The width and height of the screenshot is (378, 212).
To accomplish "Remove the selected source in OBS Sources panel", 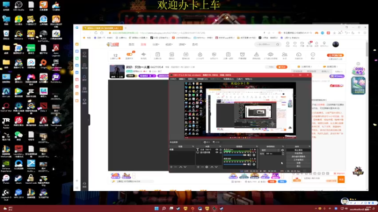I will [x=203, y=167].
